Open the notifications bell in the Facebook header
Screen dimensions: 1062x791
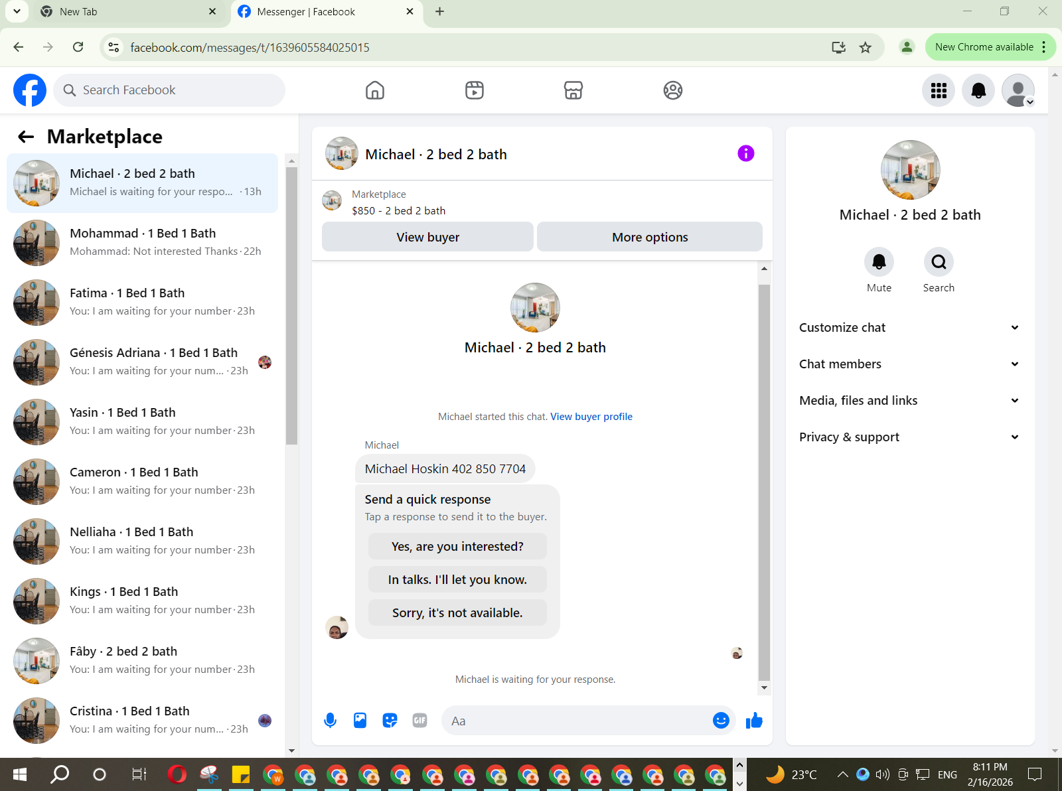pyautogui.click(x=978, y=90)
